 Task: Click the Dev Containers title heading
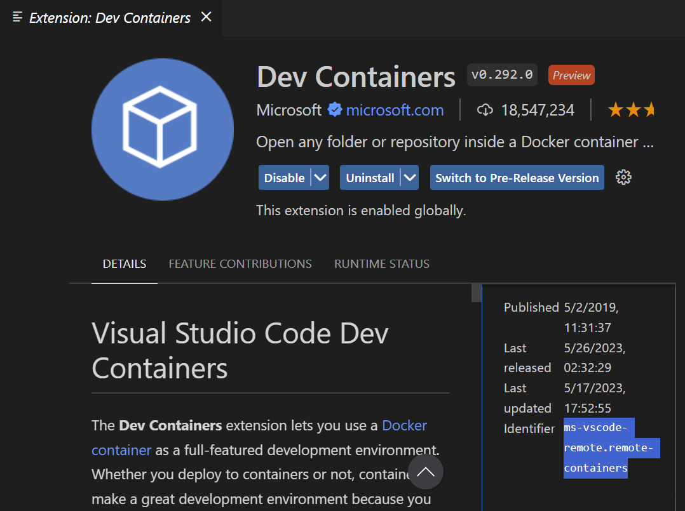(x=356, y=77)
